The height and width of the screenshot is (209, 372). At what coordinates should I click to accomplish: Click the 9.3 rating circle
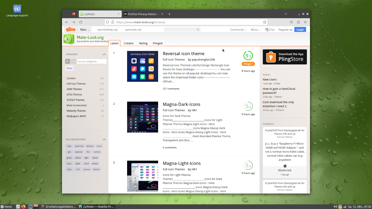pyautogui.click(x=248, y=56)
